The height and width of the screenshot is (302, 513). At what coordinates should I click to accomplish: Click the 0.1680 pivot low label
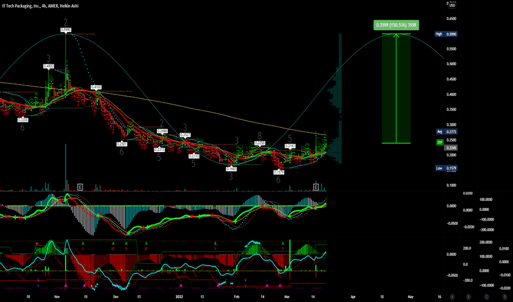point(231,169)
